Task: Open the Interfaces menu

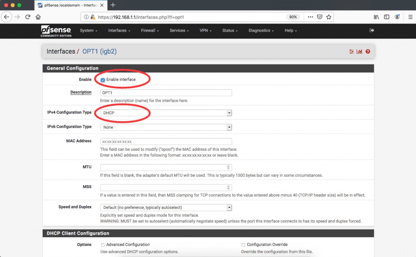Action: point(119,30)
